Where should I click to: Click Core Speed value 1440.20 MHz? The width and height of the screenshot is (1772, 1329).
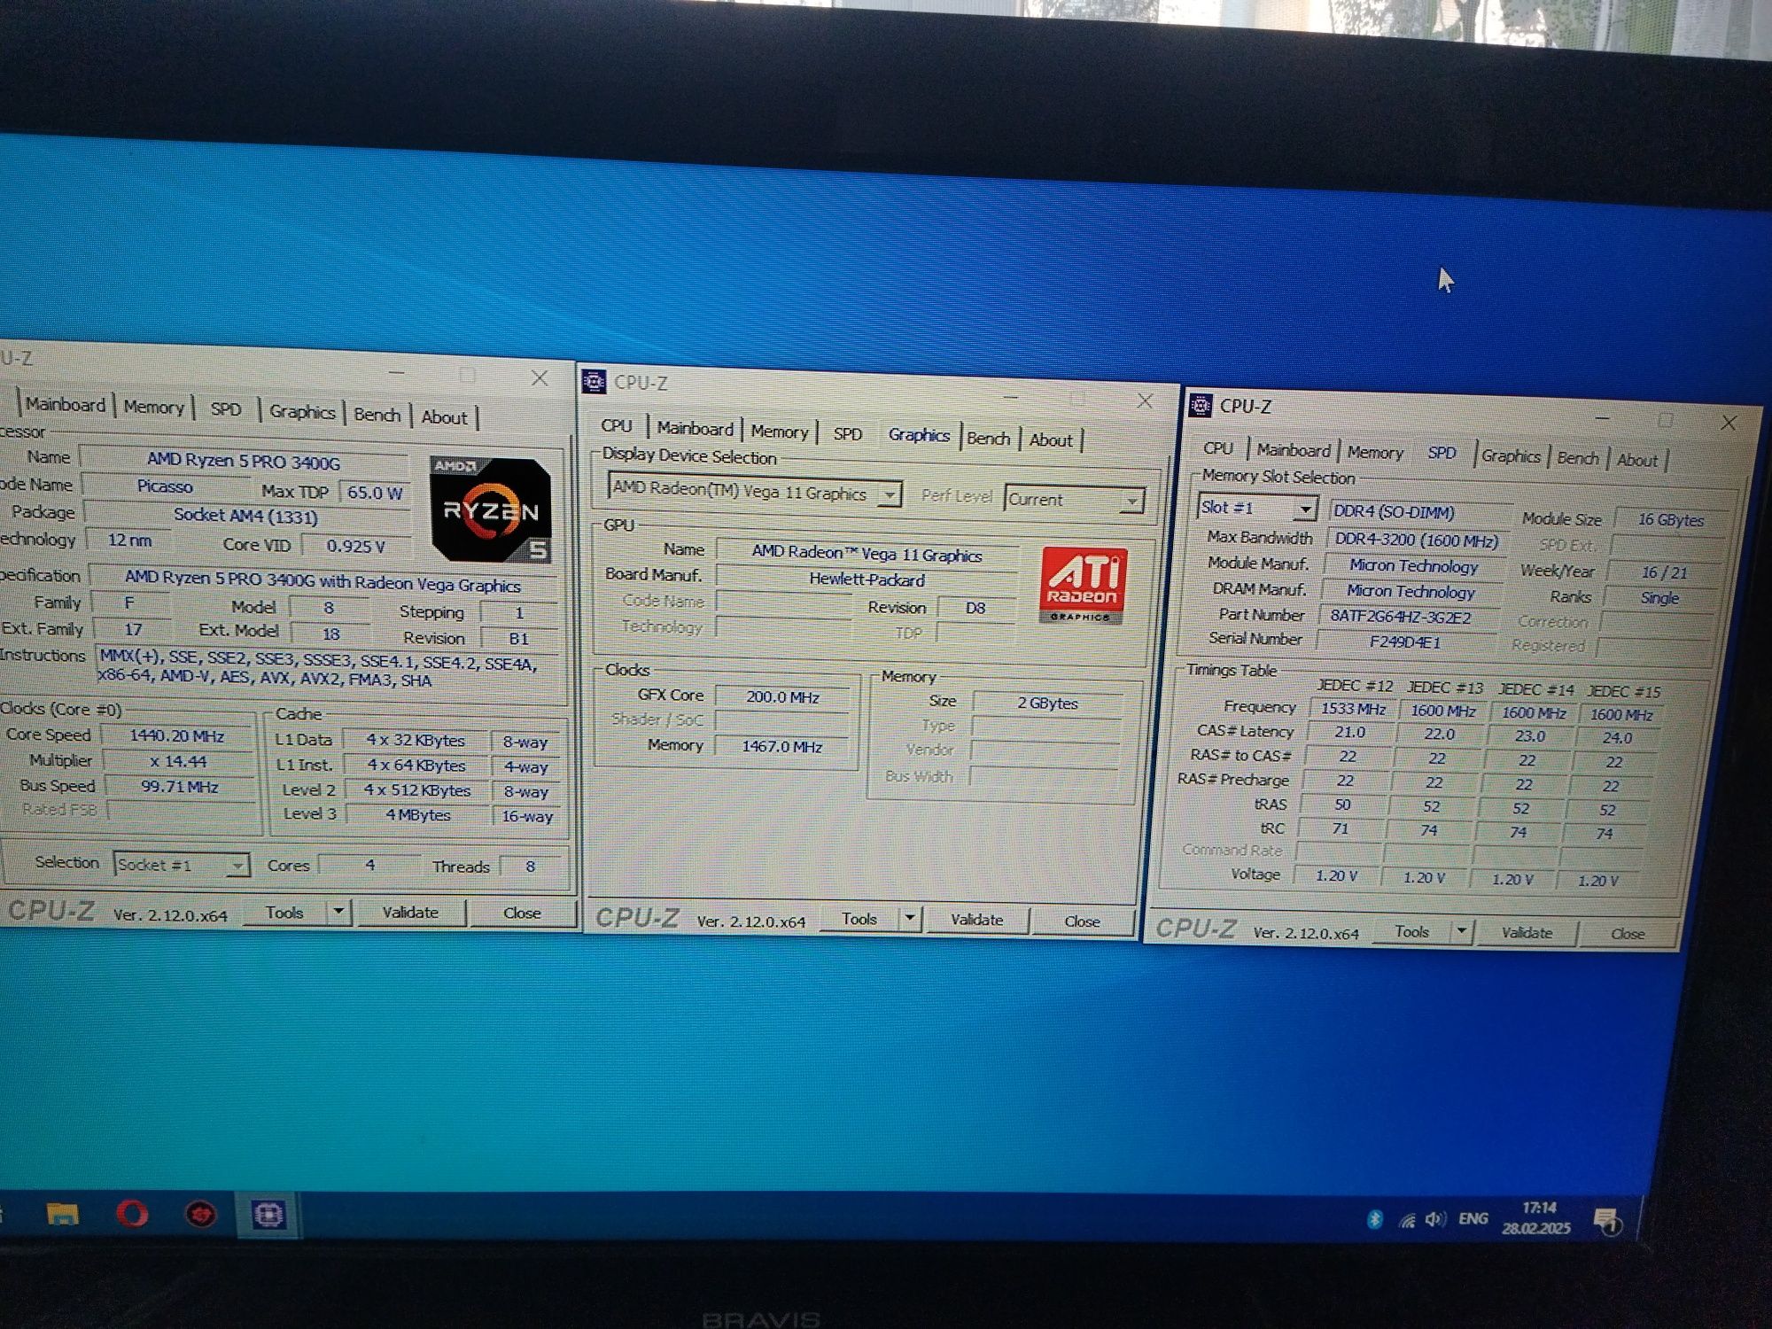(176, 735)
